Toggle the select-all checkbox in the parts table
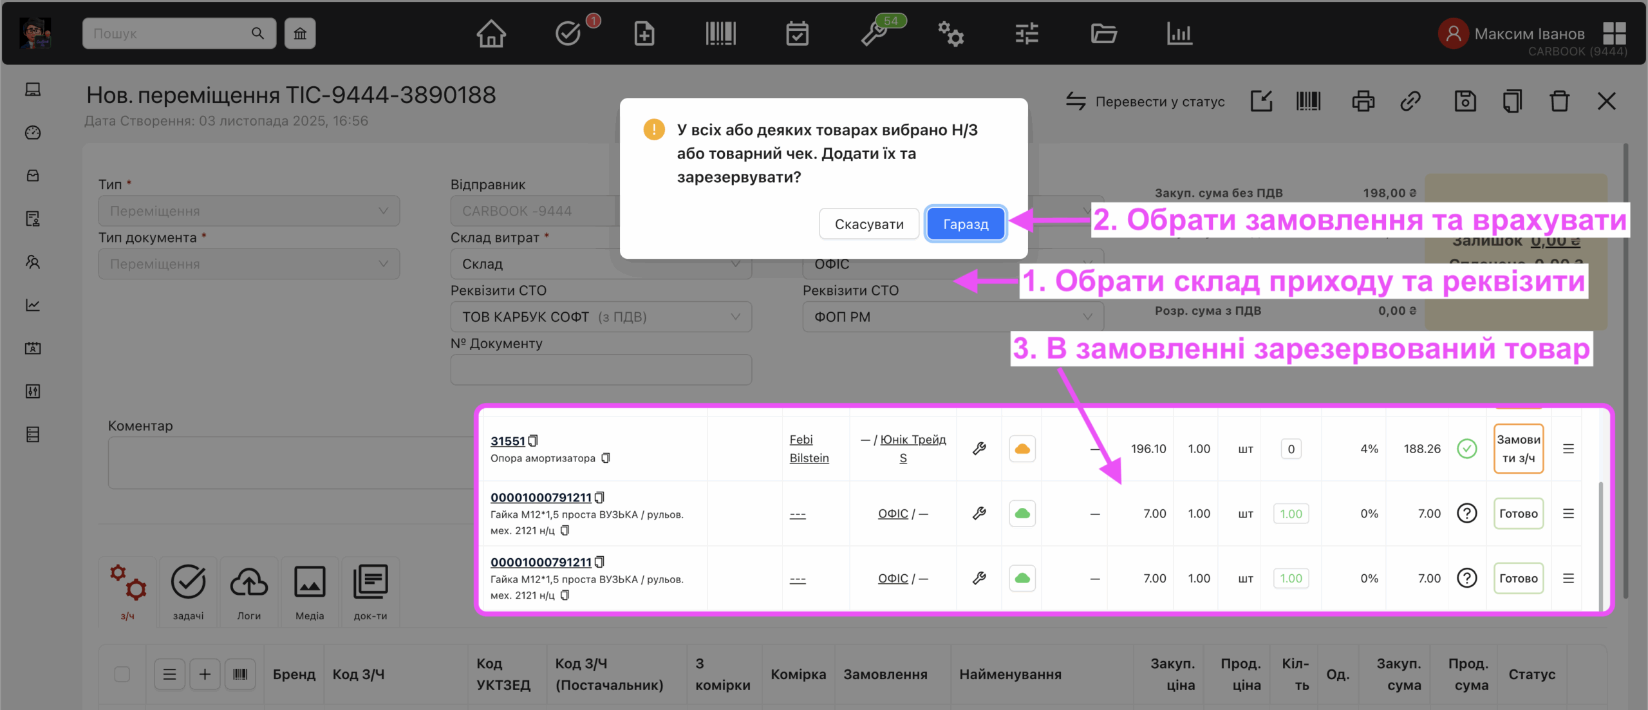The width and height of the screenshot is (1648, 710). (x=122, y=673)
